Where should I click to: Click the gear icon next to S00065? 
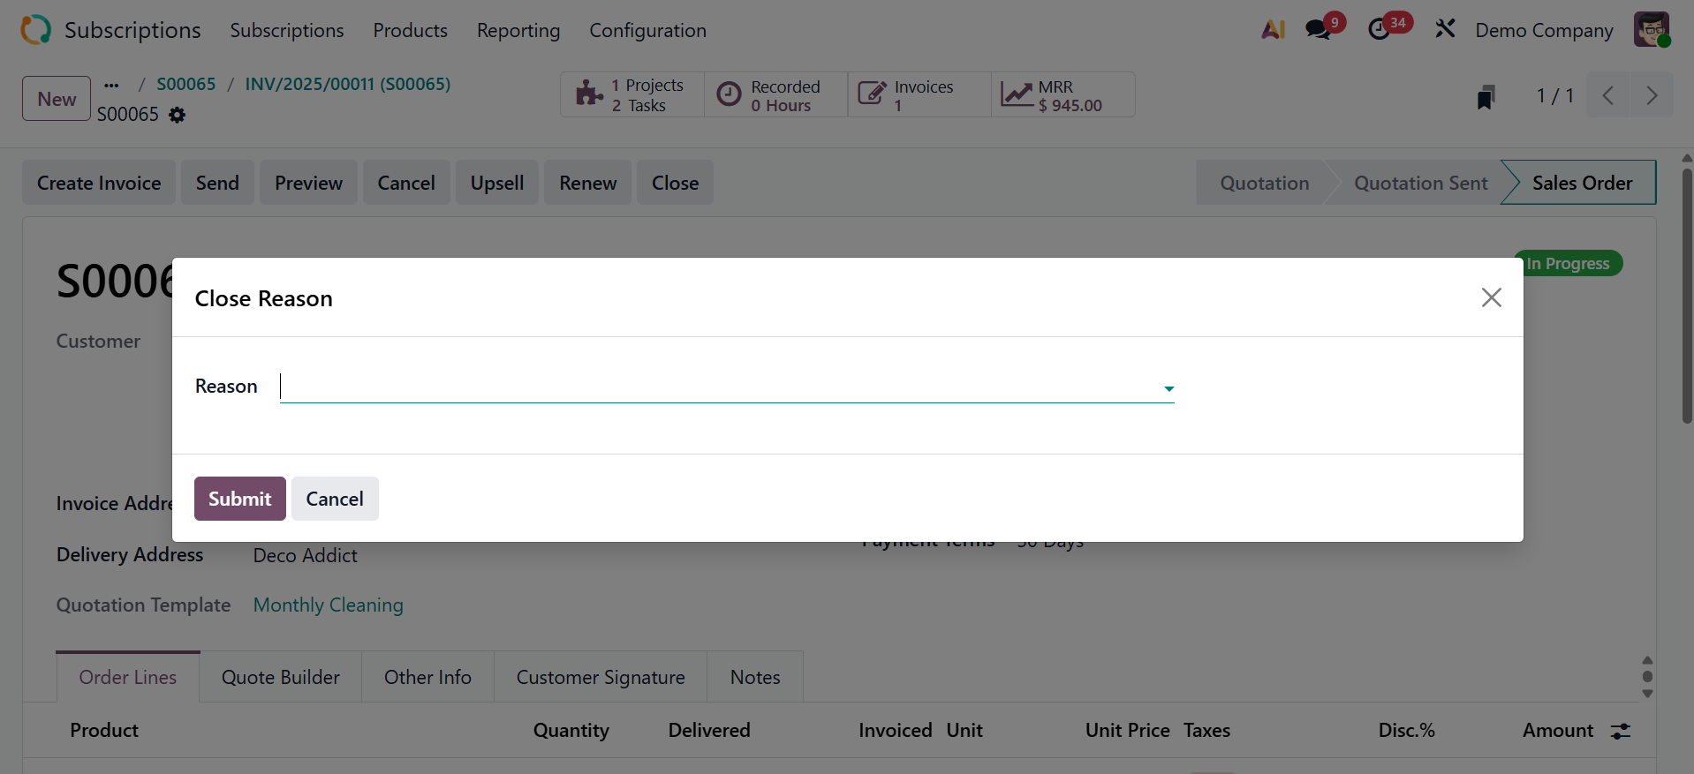point(178,115)
